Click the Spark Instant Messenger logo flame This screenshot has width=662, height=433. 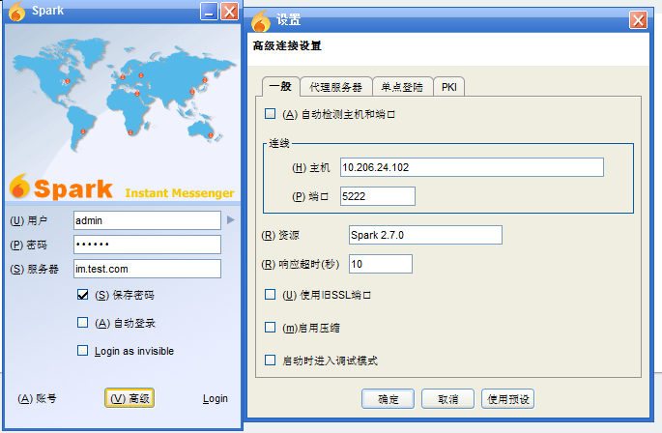(19, 187)
